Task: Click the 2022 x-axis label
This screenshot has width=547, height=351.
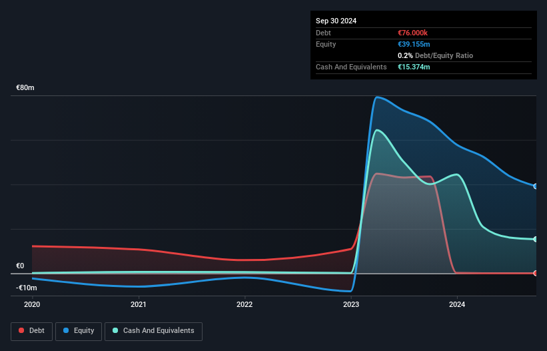Action: (x=245, y=304)
